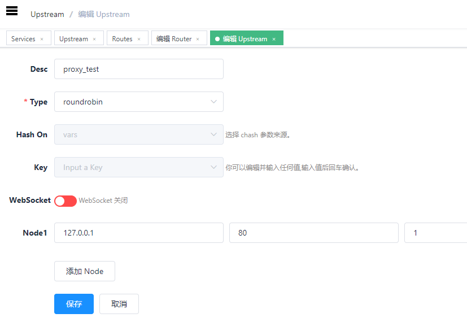Open the Key Input a Key combo box
Image resolution: width=467 pixels, height=322 pixels.
139,167
